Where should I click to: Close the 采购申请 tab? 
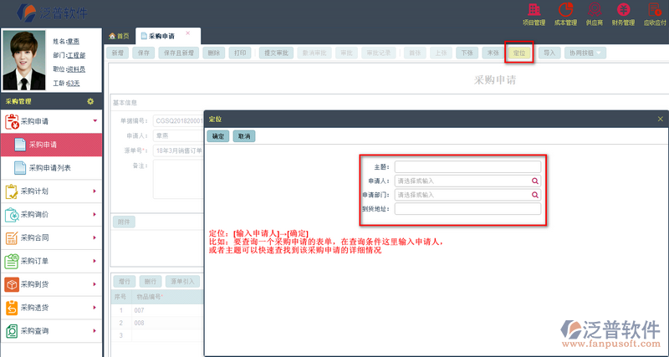tap(187, 33)
